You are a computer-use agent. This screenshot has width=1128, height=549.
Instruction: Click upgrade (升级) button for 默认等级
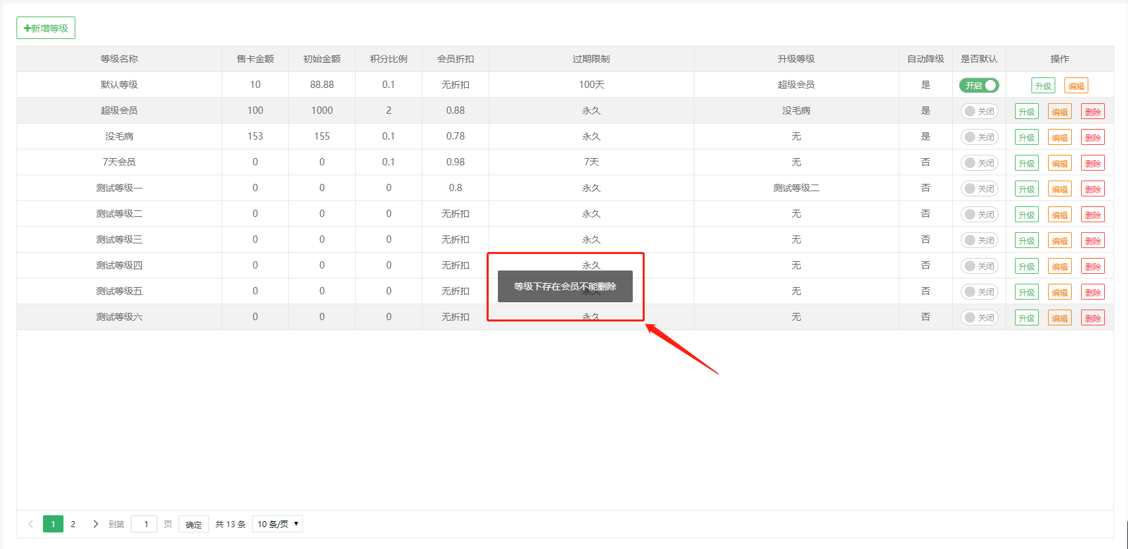[x=1043, y=86]
